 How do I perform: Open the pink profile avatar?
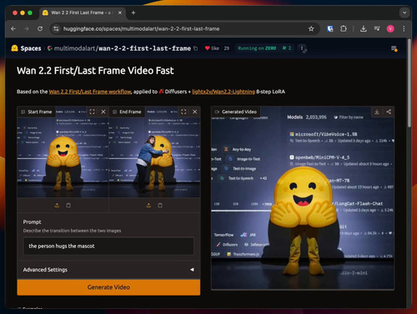click(390, 28)
